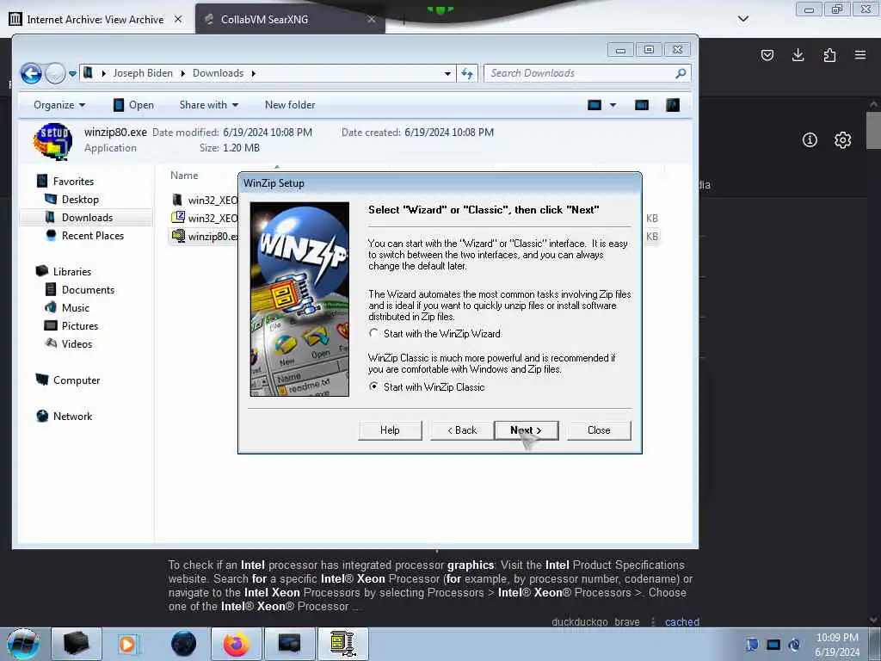Image resolution: width=881 pixels, height=661 pixels.
Task: Open the Organize menu
Action: tap(59, 105)
